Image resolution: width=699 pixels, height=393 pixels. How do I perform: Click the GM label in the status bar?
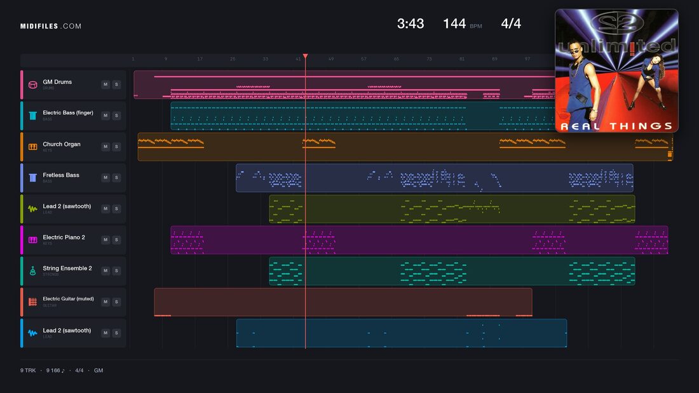[x=98, y=370]
